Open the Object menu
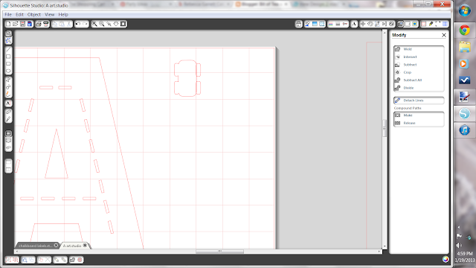The width and height of the screenshot is (476, 268). point(34,14)
